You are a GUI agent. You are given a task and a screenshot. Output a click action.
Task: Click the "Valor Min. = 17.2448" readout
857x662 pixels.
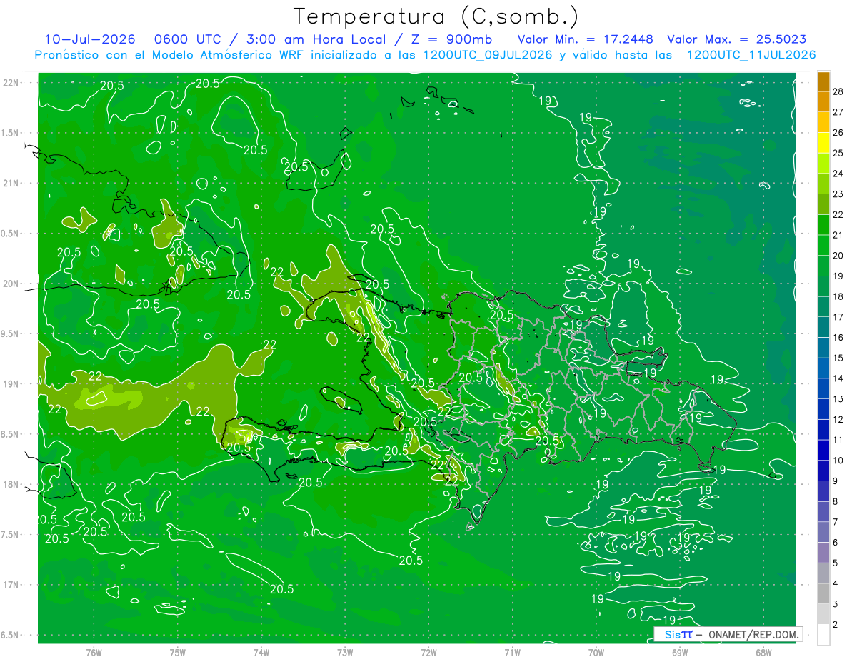(x=585, y=40)
